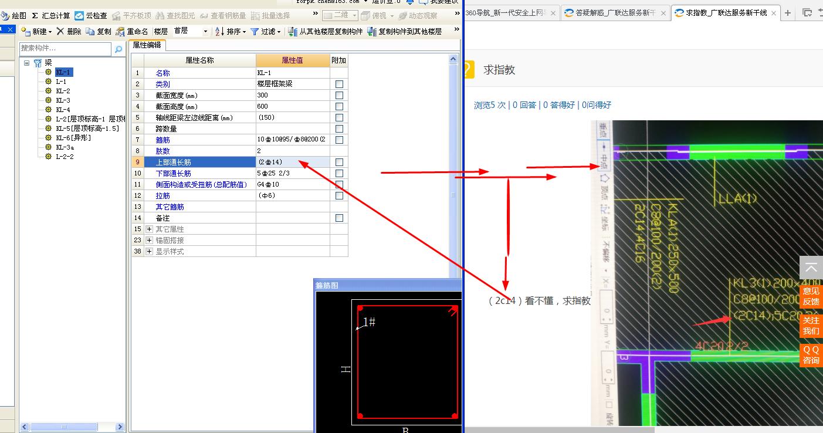The height and width of the screenshot is (433, 823).
Task: Click browser window-list icon beside new tab
Action: coord(807,12)
